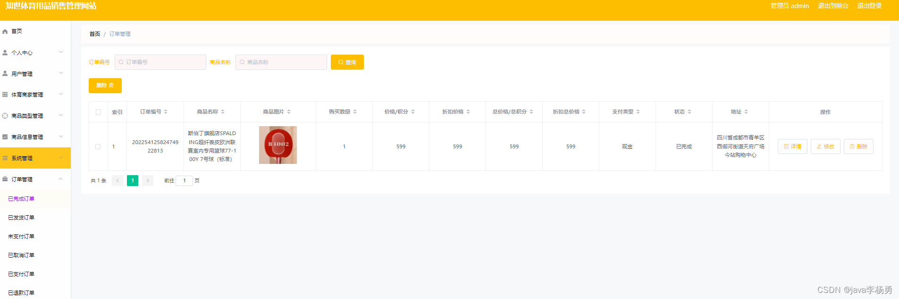The image size is (899, 299).
Task: Select page 1 in the pagination
Action: point(133,180)
